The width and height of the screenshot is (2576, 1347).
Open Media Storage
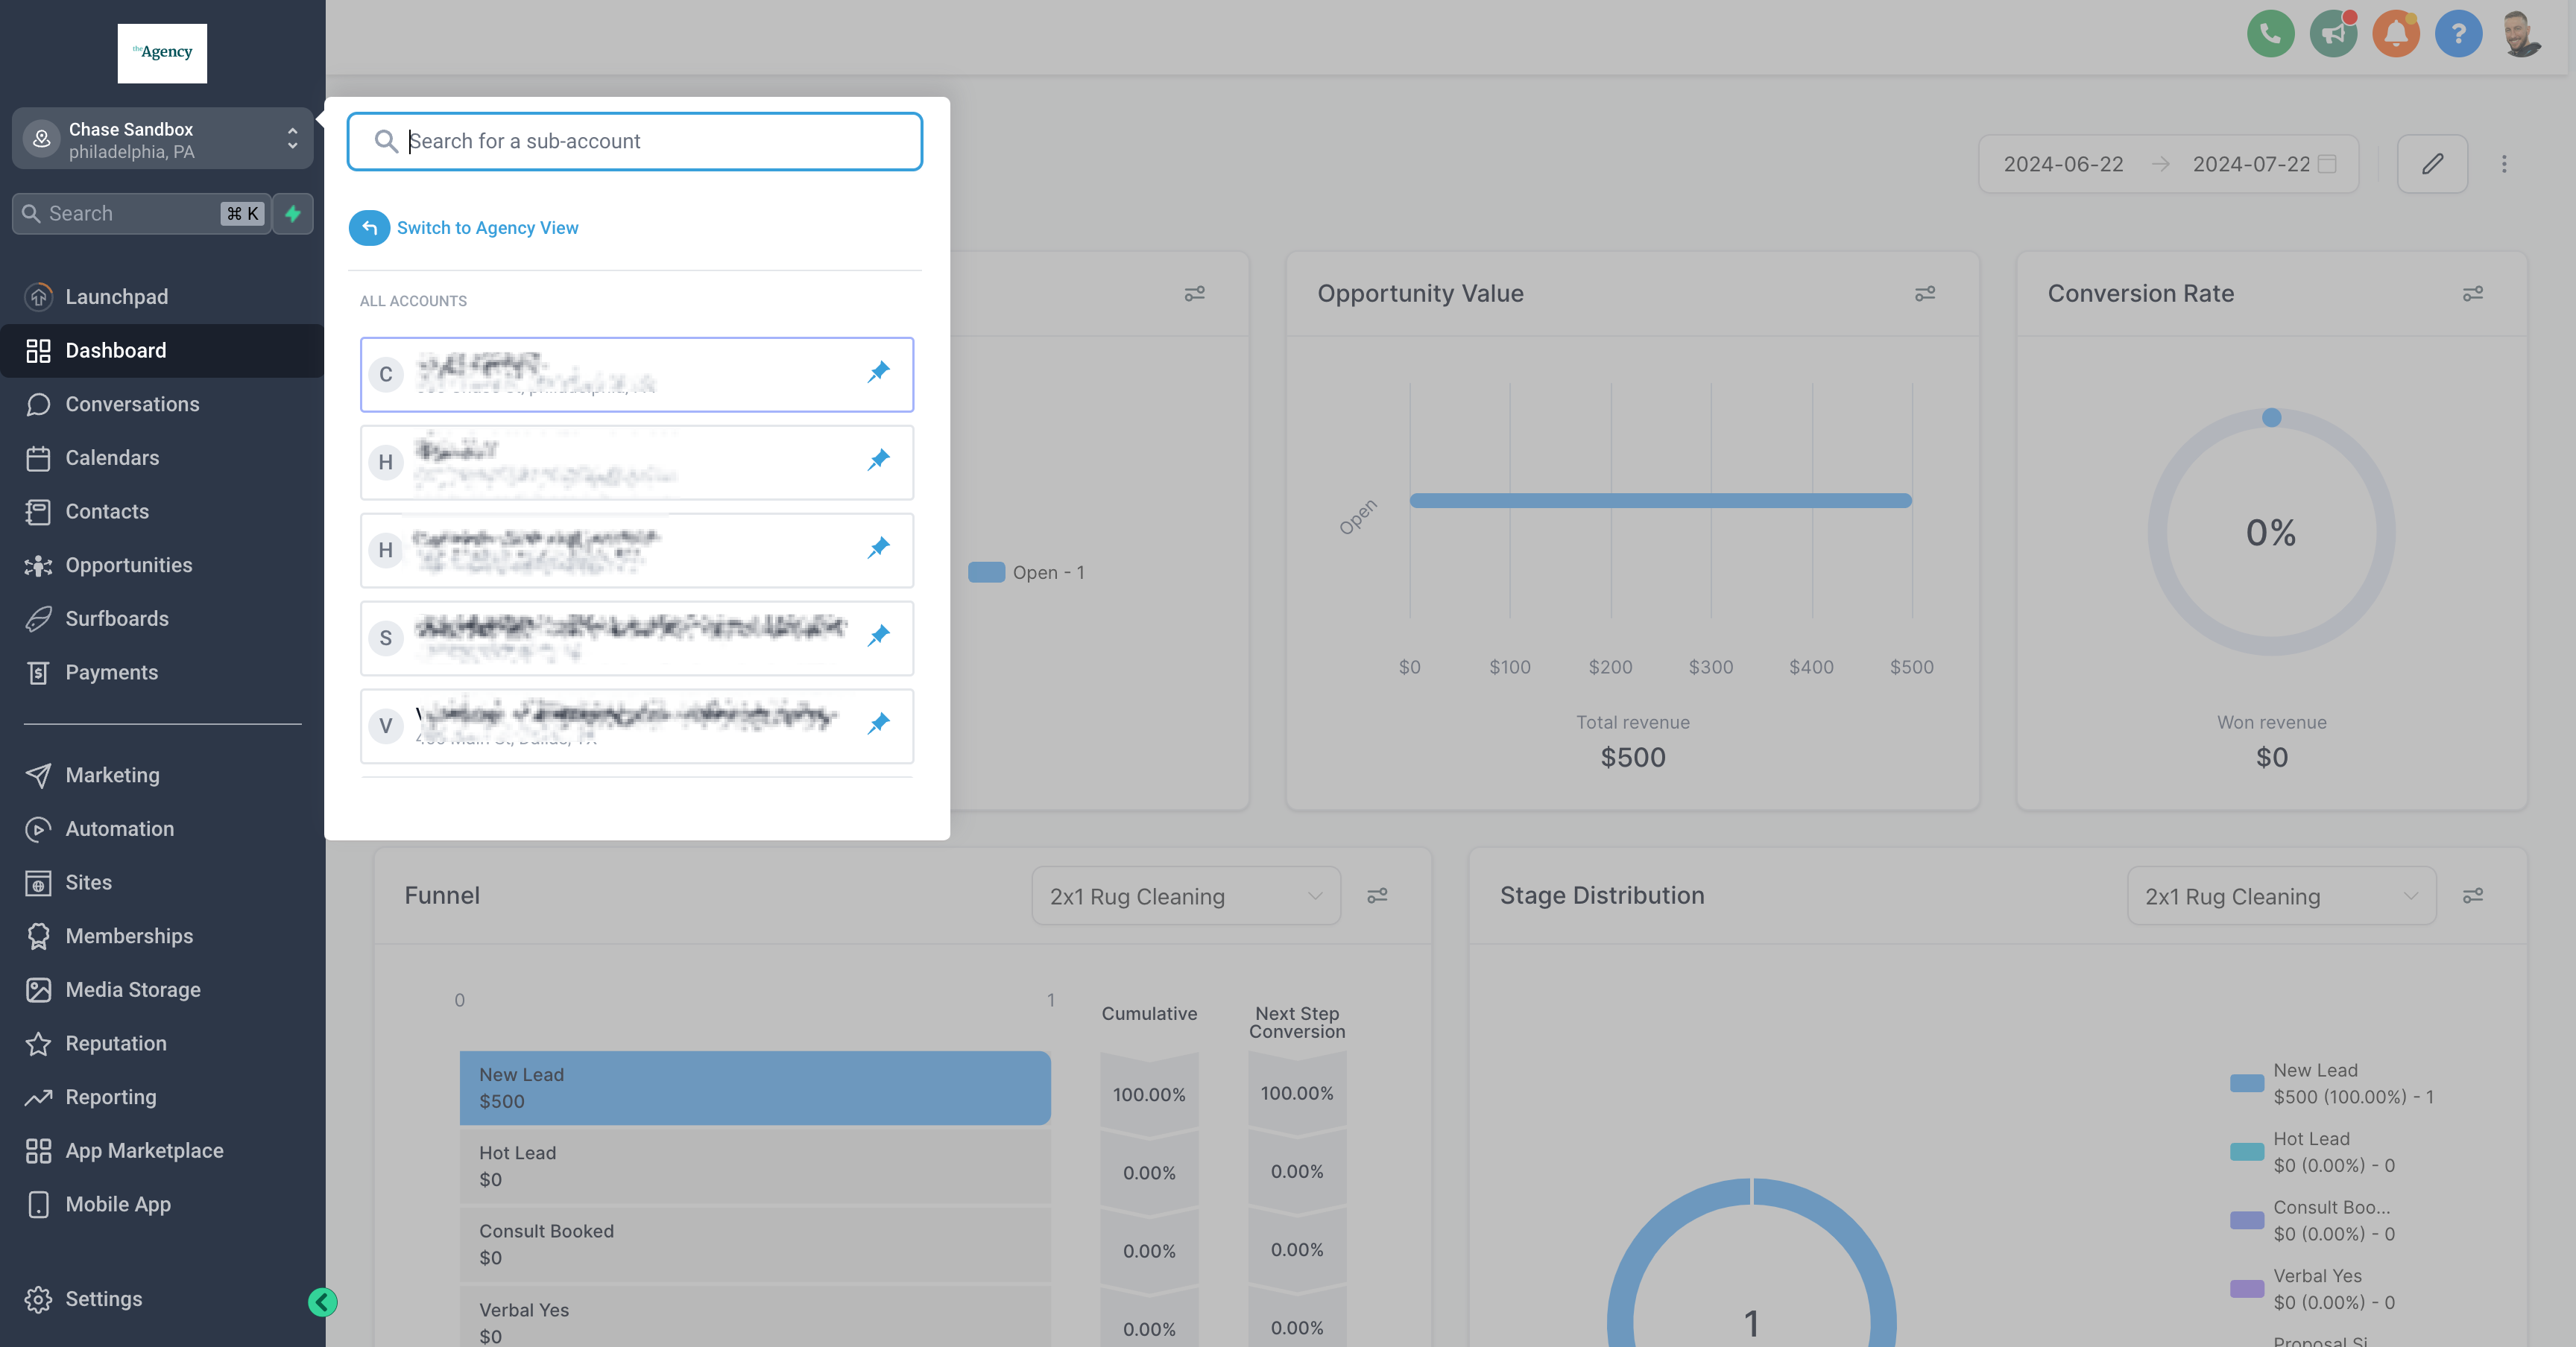(162, 990)
